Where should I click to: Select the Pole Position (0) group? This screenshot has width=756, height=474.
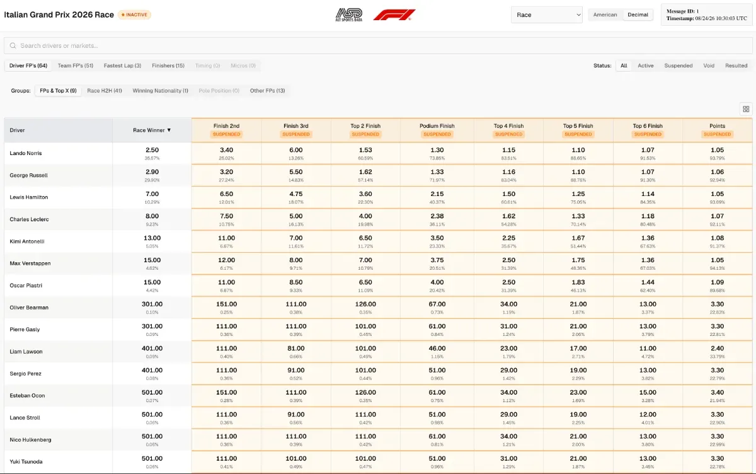219,91
